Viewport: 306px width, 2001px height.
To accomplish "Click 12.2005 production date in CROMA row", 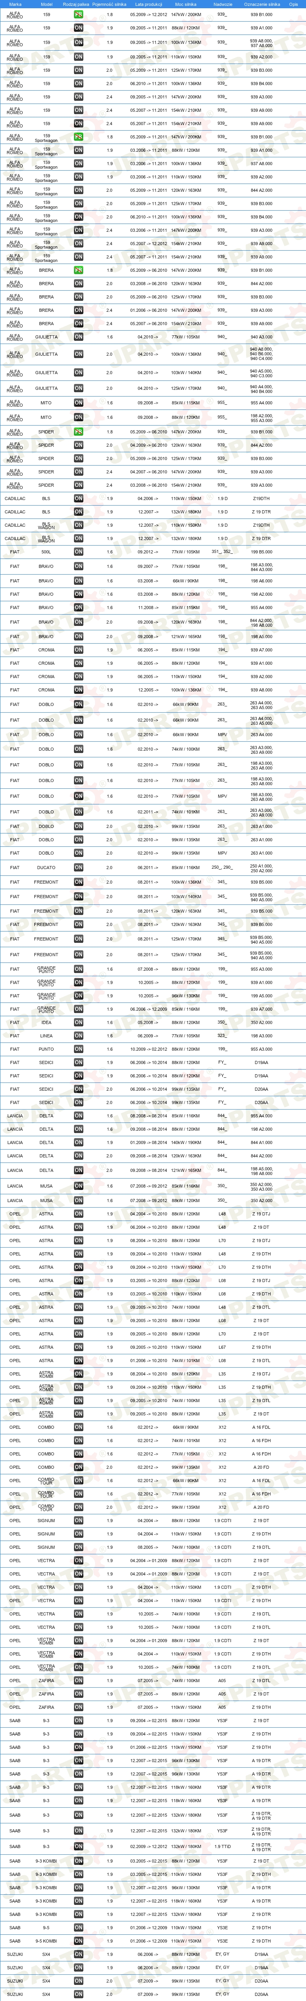I will (148, 690).
